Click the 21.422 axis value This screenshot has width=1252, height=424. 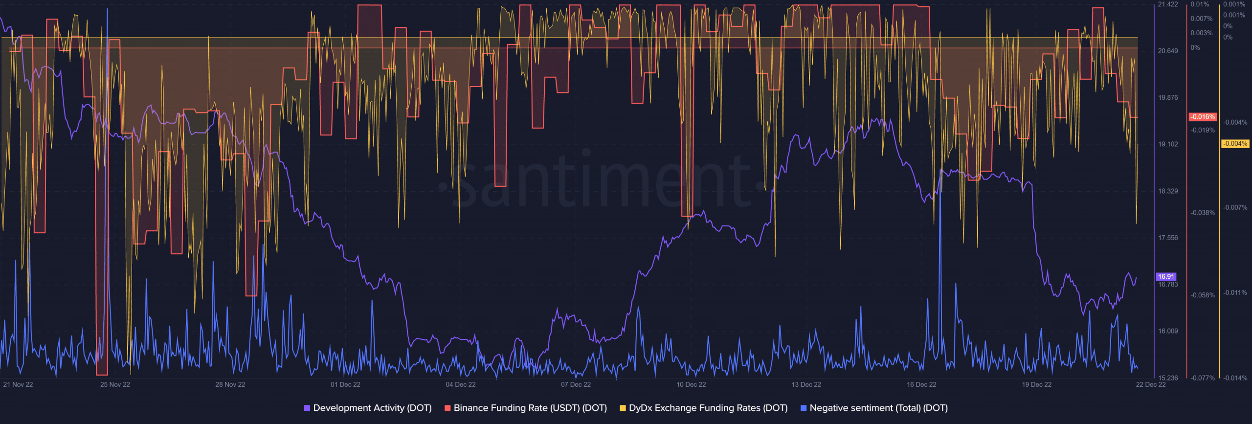(x=1168, y=4)
